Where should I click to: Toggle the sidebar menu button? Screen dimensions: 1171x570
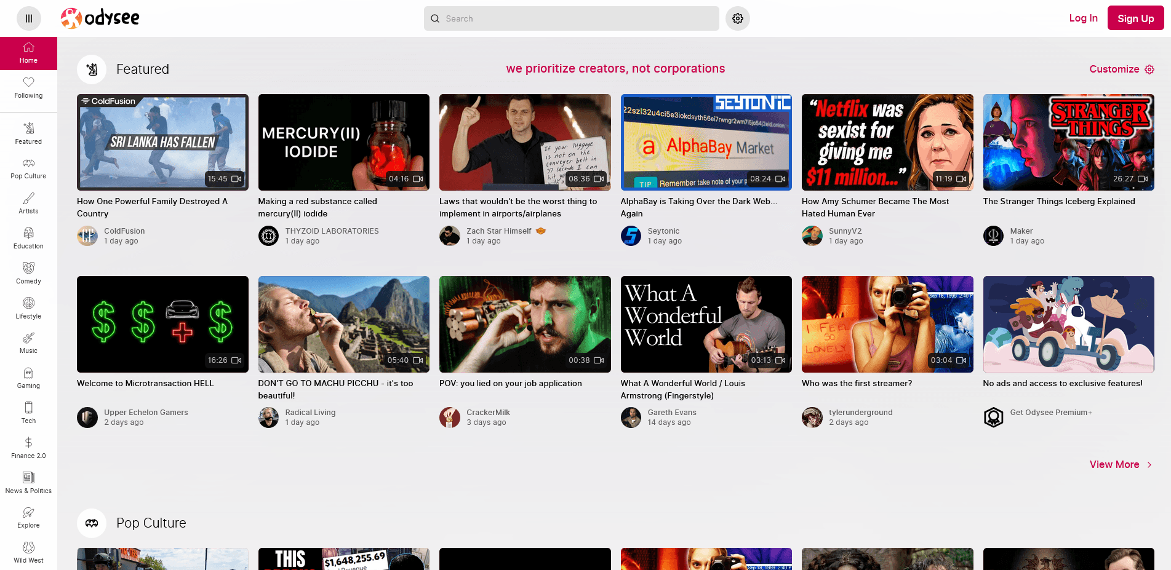[x=28, y=18]
